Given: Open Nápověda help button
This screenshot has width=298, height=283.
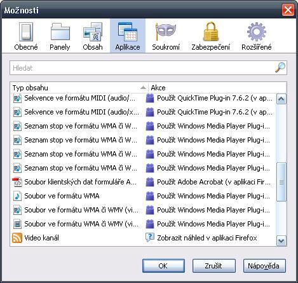Looking at the screenshot, I should coord(264,266).
